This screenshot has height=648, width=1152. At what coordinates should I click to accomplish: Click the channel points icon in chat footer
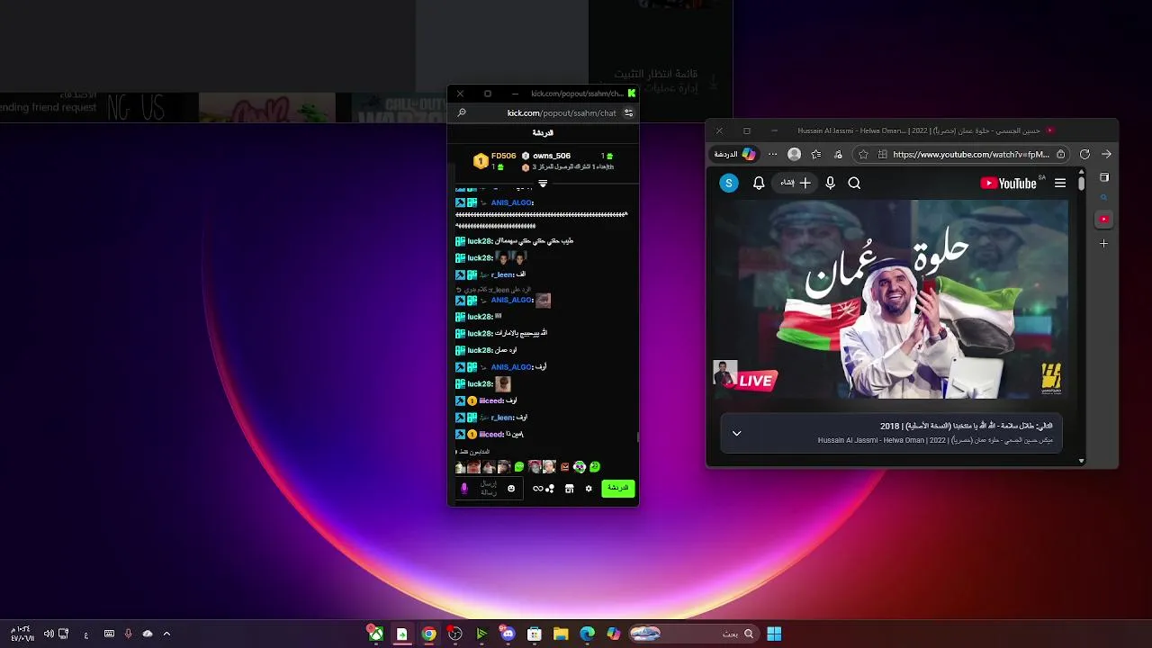pos(550,489)
